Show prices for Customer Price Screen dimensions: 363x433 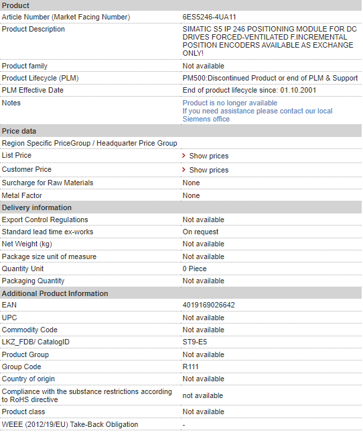[209, 170]
